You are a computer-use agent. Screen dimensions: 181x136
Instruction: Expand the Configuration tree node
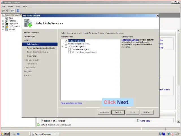click(x=3, y=26)
